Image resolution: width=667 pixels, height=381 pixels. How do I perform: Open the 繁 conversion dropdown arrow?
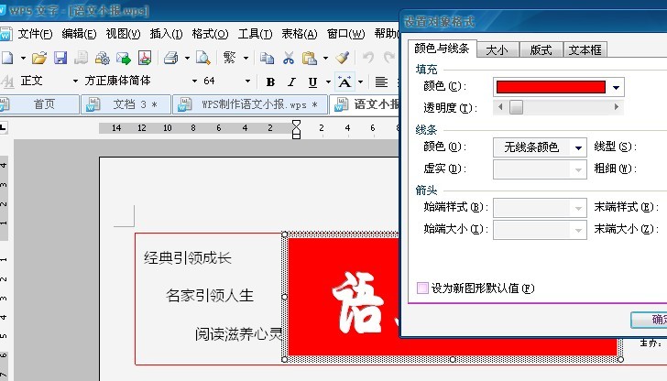[x=246, y=58]
